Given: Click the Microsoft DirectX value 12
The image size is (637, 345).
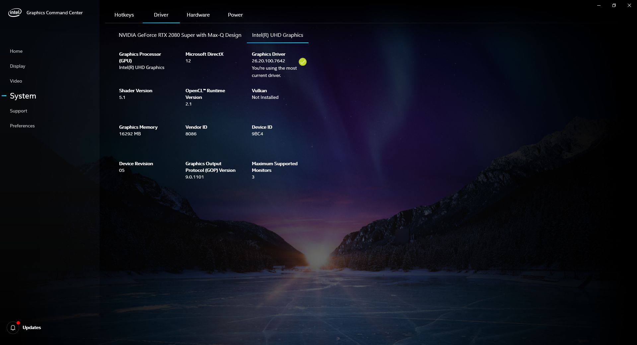Looking at the screenshot, I should [x=188, y=61].
